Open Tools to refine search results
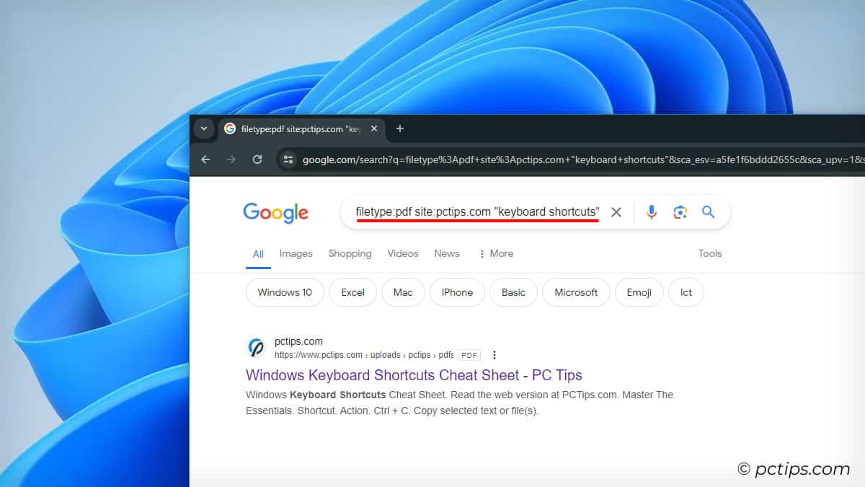 [x=710, y=253]
